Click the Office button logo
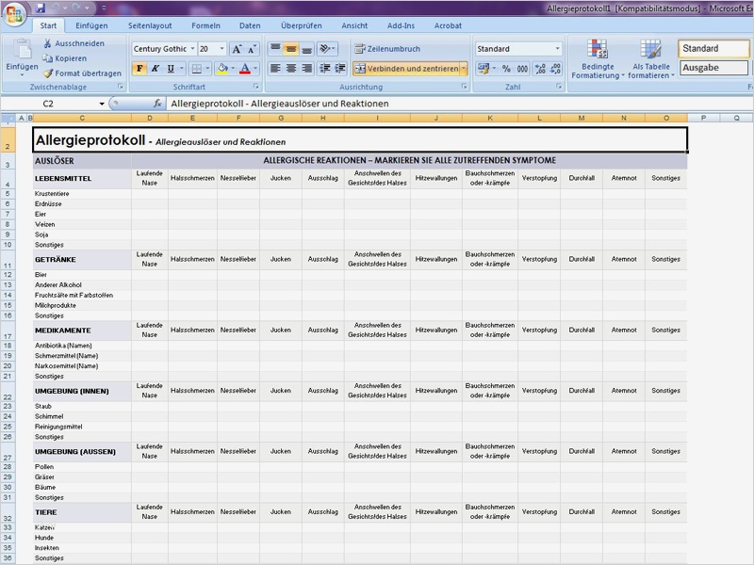Viewport: 754px width, 565px height. 14,13
